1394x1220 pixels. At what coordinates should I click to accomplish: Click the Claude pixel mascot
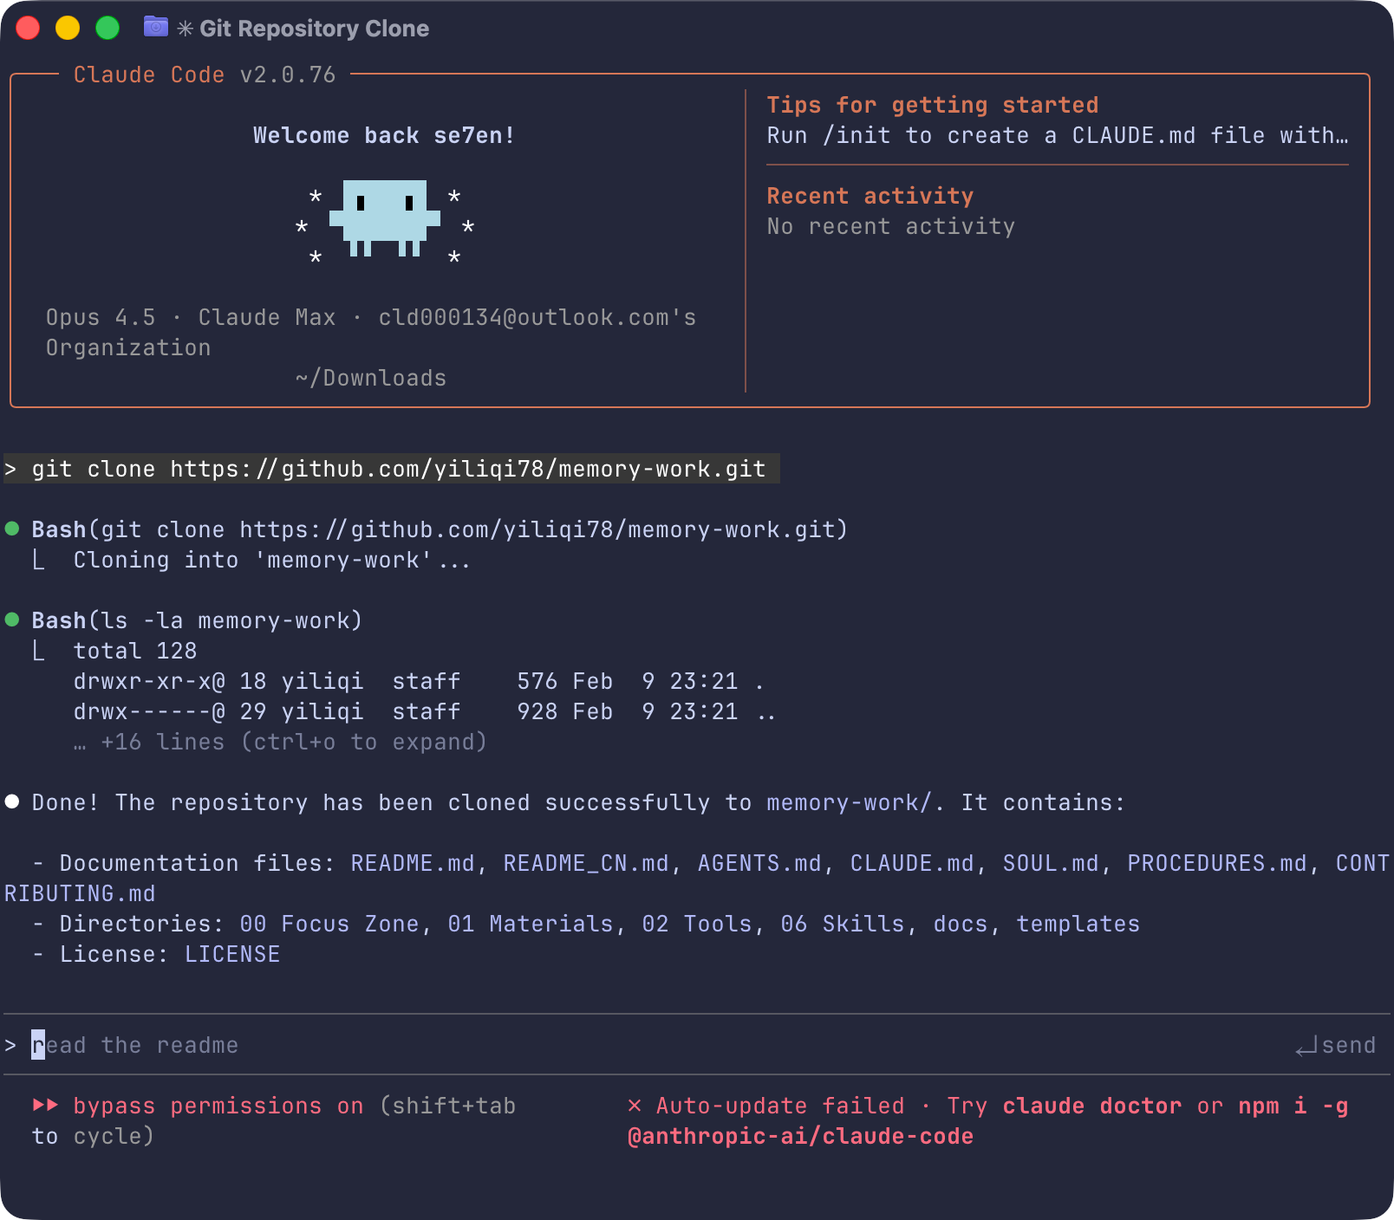385,218
